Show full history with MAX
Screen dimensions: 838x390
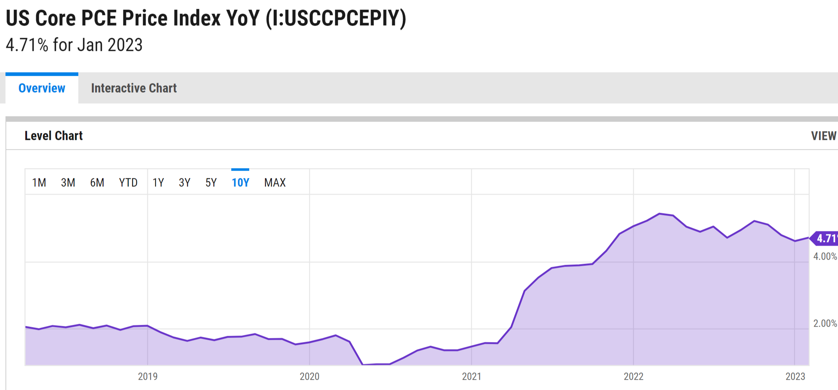point(275,182)
